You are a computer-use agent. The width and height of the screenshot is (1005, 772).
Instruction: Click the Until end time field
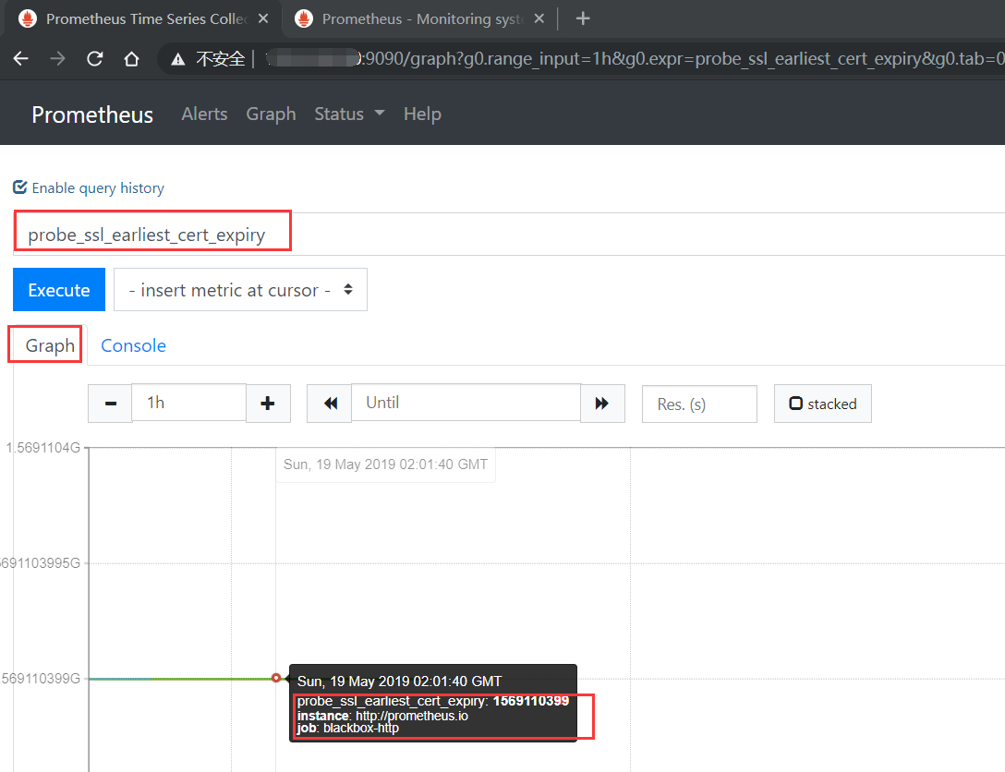point(466,403)
